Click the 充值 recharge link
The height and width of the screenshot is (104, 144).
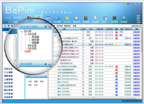pyautogui.click(x=15, y=22)
